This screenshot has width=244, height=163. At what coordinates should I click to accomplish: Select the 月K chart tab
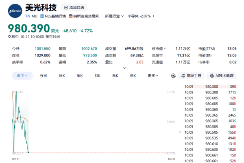click(x=98, y=76)
